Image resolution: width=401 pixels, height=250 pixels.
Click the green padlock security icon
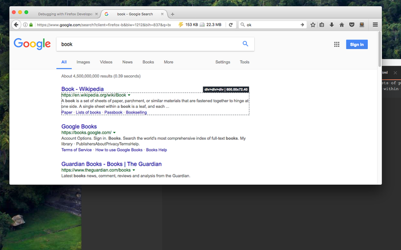pyautogui.click(x=31, y=25)
